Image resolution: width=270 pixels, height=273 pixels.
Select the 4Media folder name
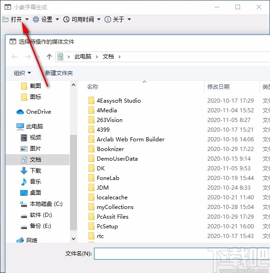pos(107,110)
